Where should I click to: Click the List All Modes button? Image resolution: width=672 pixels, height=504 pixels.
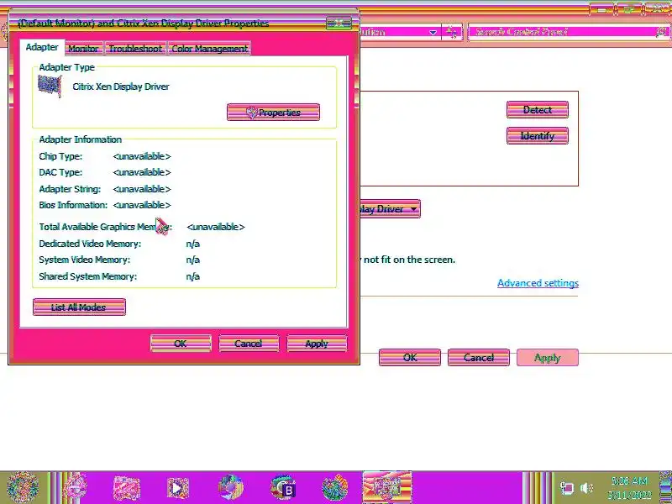pos(79,307)
